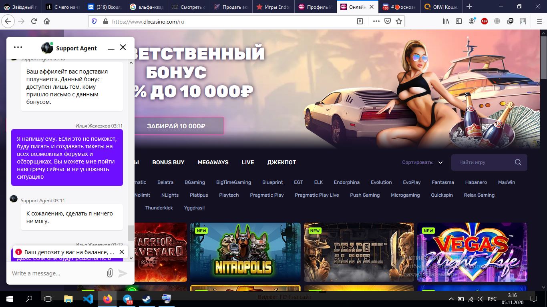Viewport: 547px width, 307px height.
Task: Open chat options three-dot menu
Action: pos(18,47)
